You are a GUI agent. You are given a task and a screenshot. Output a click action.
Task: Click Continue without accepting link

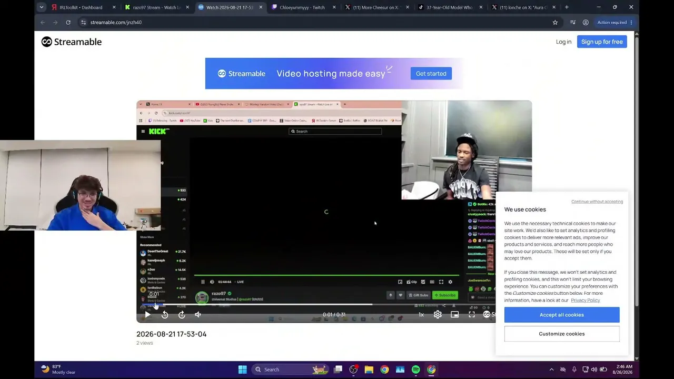click(597, 202)
